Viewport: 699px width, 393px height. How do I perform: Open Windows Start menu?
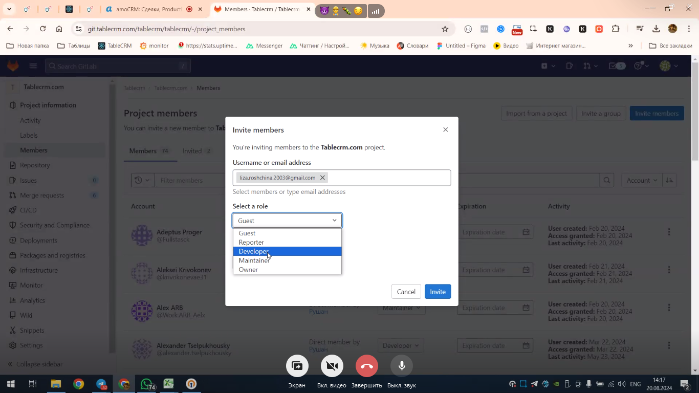pos(10,384)
